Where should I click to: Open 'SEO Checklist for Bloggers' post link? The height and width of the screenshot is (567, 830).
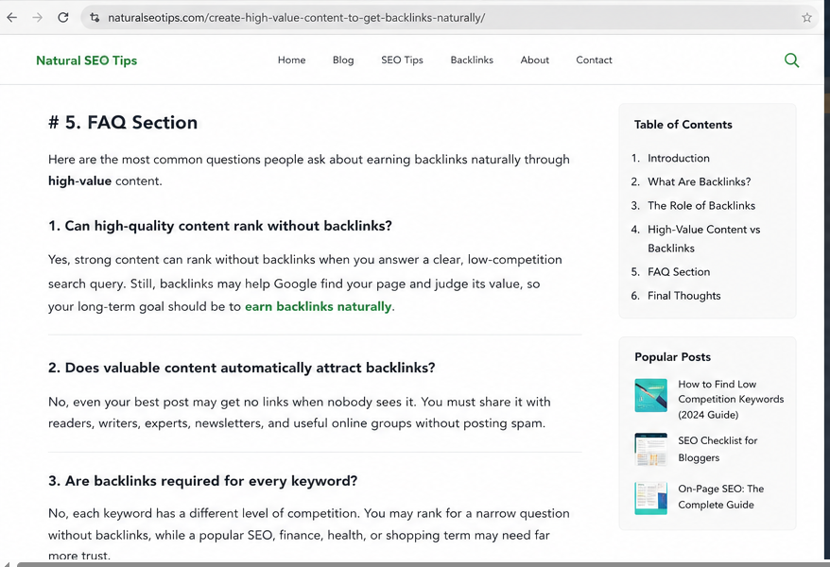718,449
